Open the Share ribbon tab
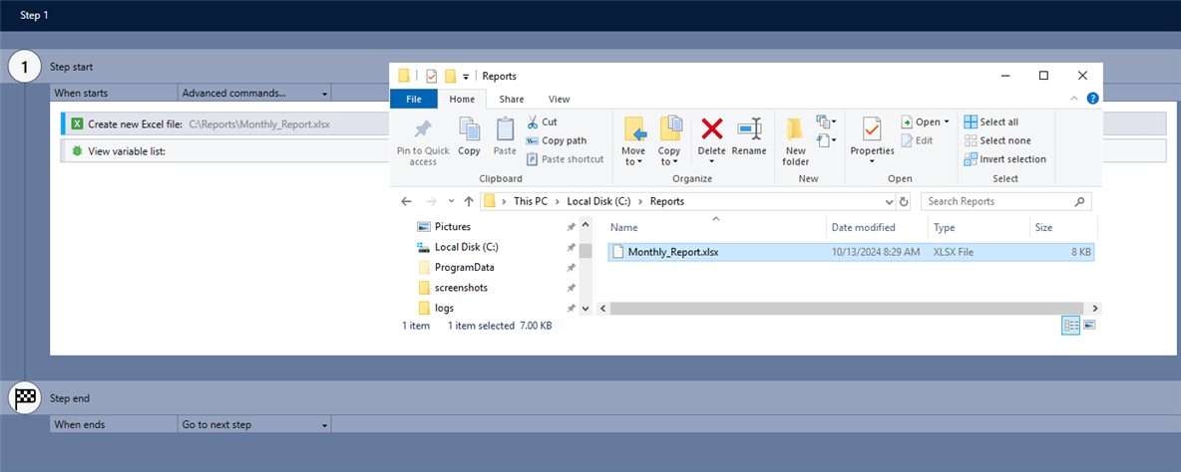The image size is (1181, 472). pyautogui.click(x=512, y=99)
